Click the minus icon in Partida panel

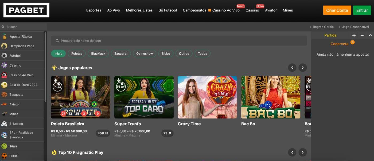point(362,35)
